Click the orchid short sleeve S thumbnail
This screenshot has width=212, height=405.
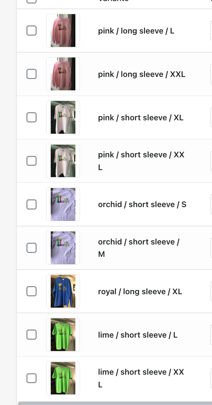[63, 204]
